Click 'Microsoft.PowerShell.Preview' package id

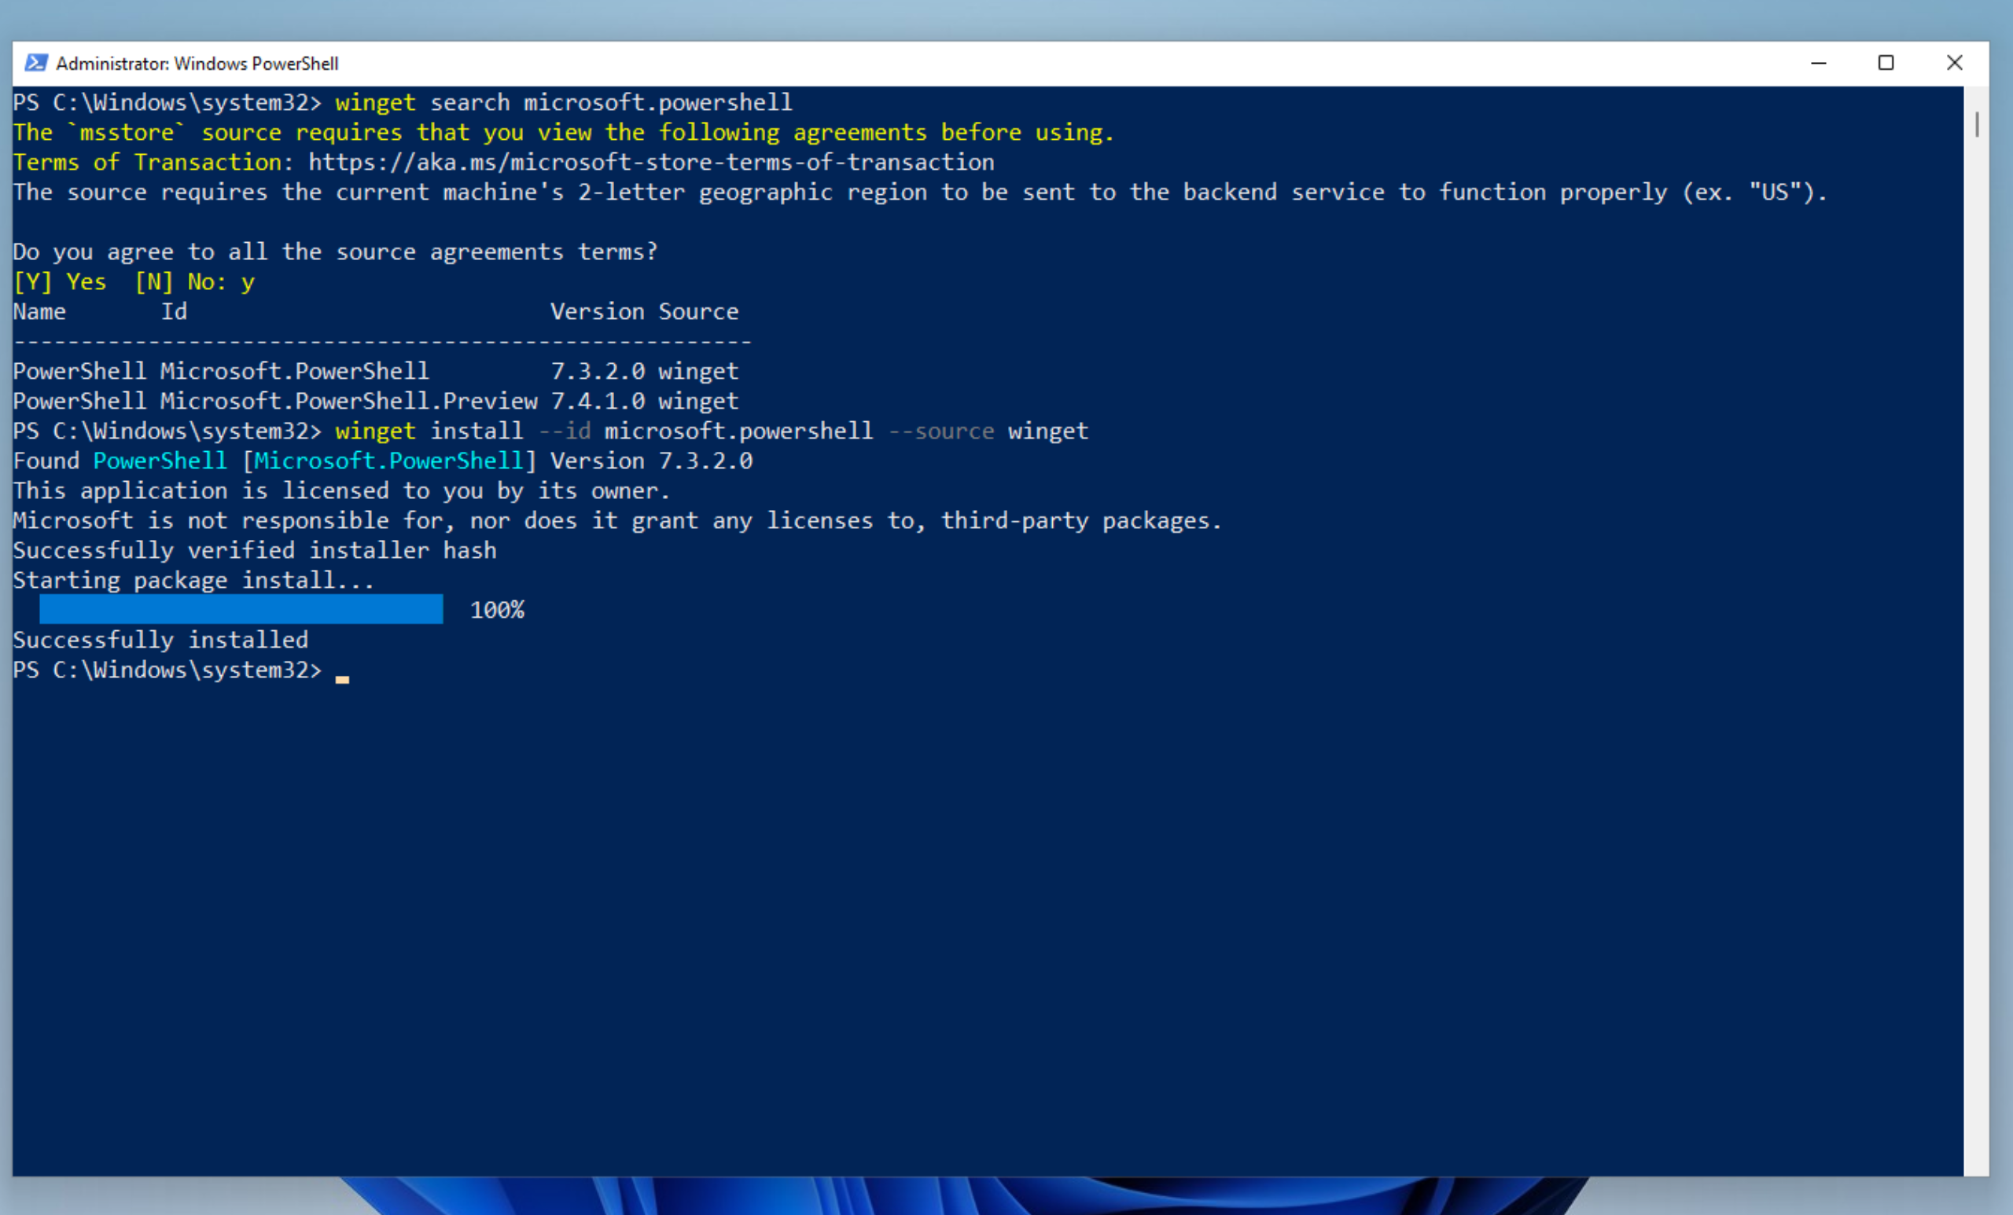[x=349, y=401]
